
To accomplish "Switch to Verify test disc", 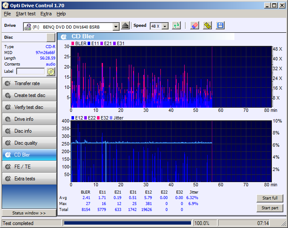I will [x=29, y=107].
